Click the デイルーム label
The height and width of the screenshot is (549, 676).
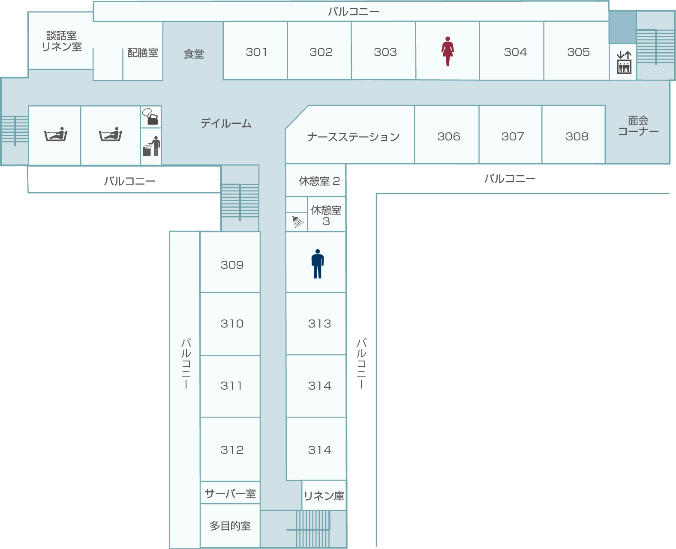[x=226, y=124]
